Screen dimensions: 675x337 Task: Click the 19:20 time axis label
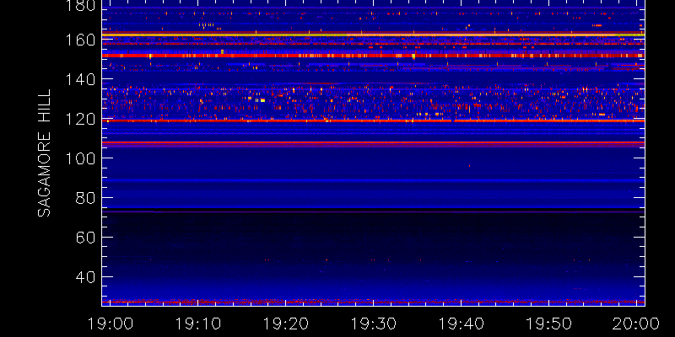[285, 324]
